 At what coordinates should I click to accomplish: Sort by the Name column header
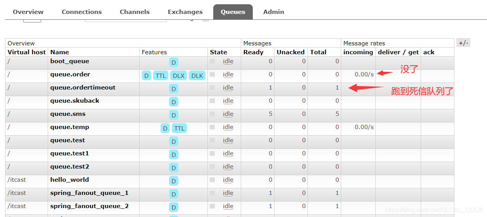(x=60, y=52)
